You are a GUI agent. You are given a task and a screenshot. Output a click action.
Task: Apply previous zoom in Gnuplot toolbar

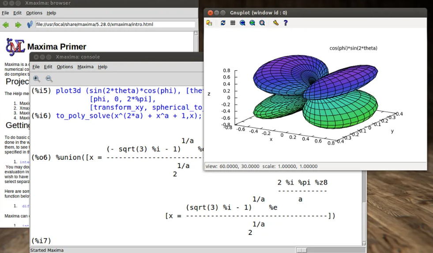point(242,23)
